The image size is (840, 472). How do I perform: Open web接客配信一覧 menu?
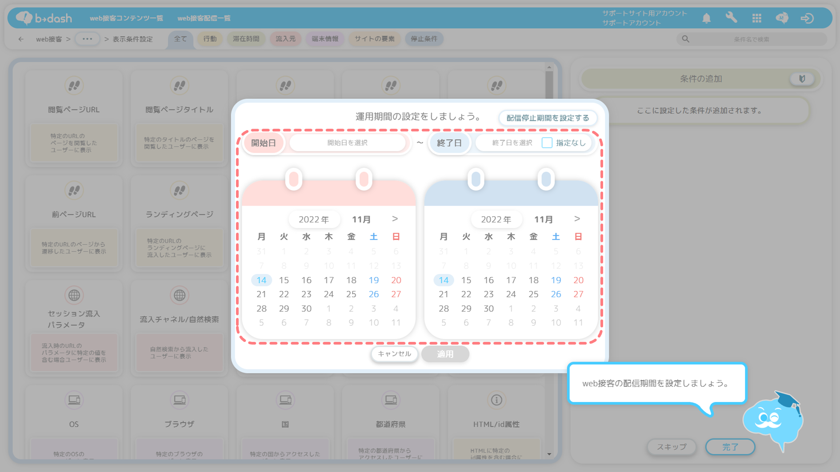pos(204,18)
